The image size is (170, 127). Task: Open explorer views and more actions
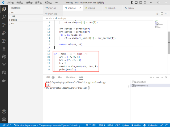(39, 8)
